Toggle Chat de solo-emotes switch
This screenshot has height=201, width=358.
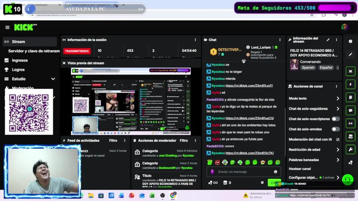coord(336,129)
